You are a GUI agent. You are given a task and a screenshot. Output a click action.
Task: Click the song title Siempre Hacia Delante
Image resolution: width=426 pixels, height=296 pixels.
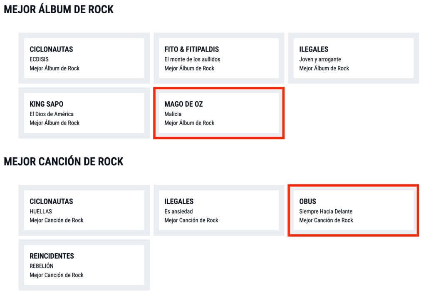coord(326,211)
